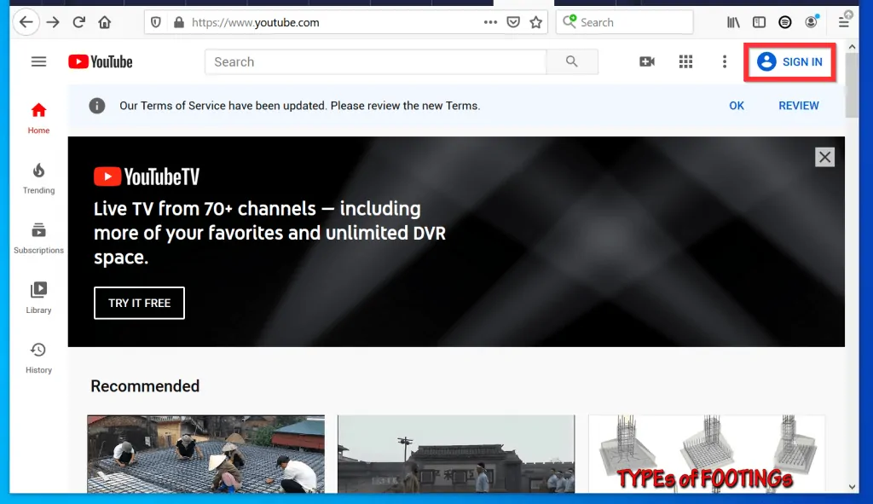
Task: Open the rooftop rebar workers video thumbnail
Action: [206, 454]
